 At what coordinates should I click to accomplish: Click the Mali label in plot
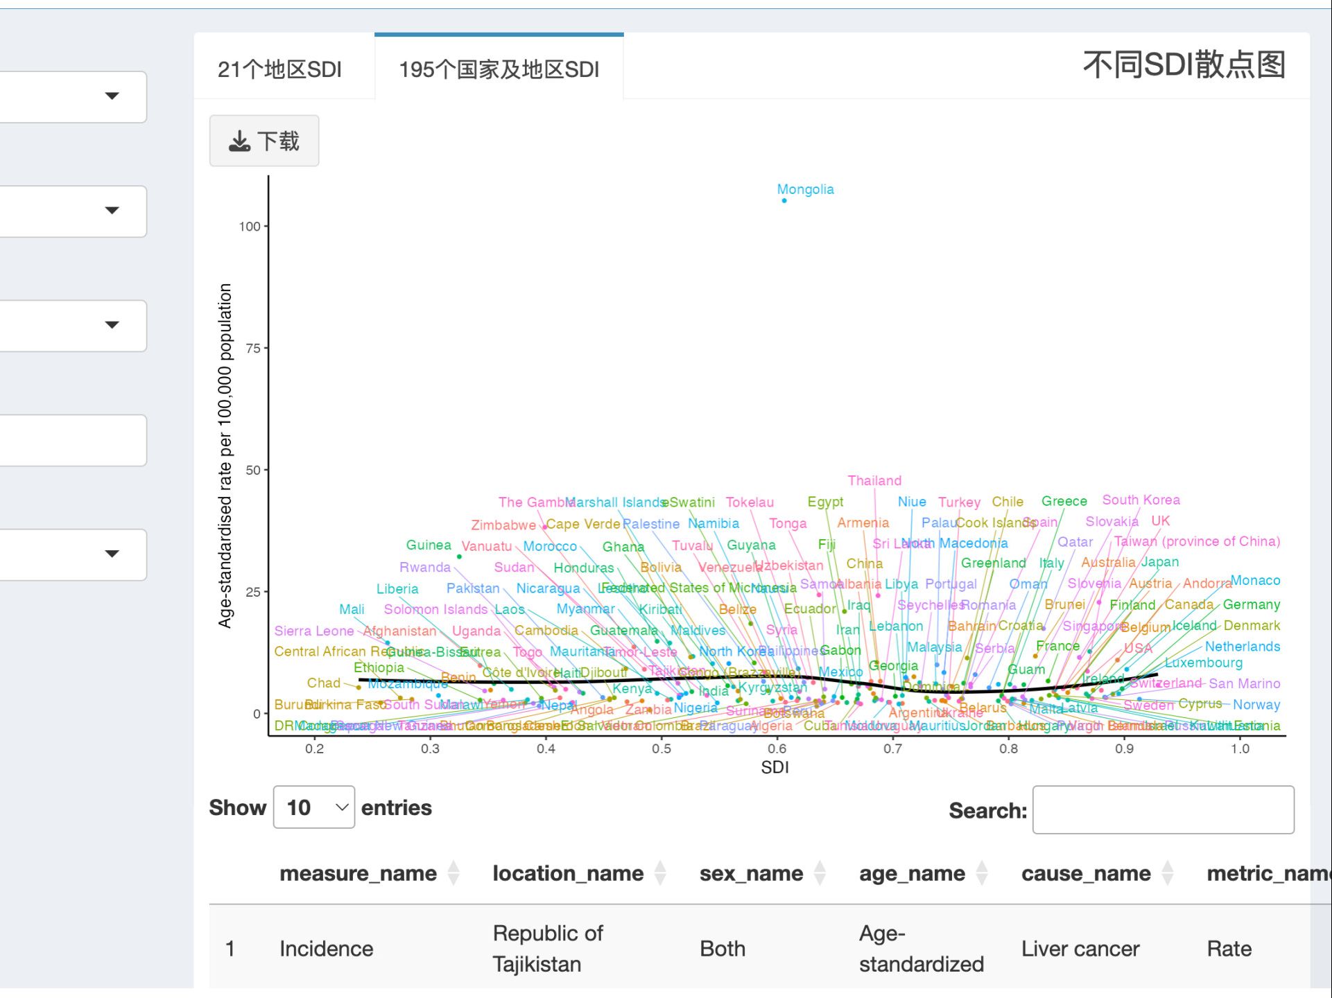352,609
